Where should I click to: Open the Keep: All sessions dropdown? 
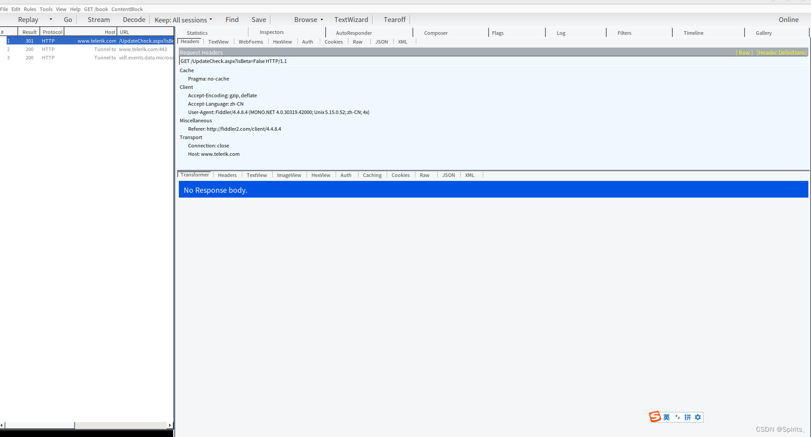[183, 20]
